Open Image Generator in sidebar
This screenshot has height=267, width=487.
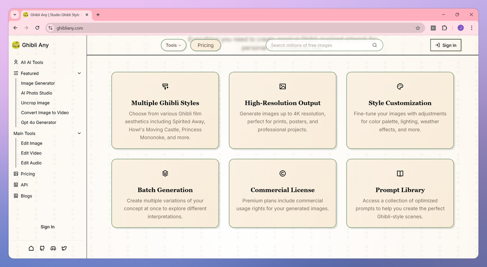pyautogui.click(x=38, y=83)
